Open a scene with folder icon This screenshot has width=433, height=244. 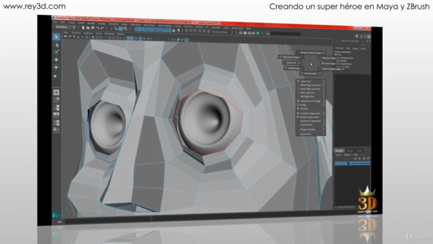click(x=88, y=28)
